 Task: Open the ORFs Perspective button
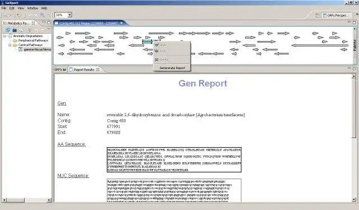pos(336,15)
